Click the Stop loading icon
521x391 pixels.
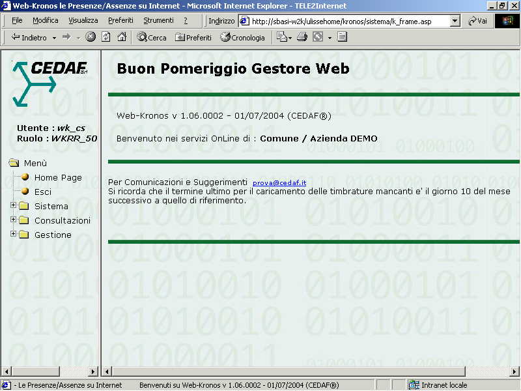tap(91, 37)
